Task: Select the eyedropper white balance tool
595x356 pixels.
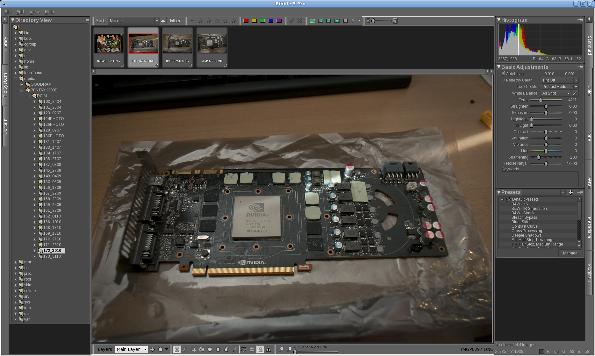Action: [x=185, y=349]
